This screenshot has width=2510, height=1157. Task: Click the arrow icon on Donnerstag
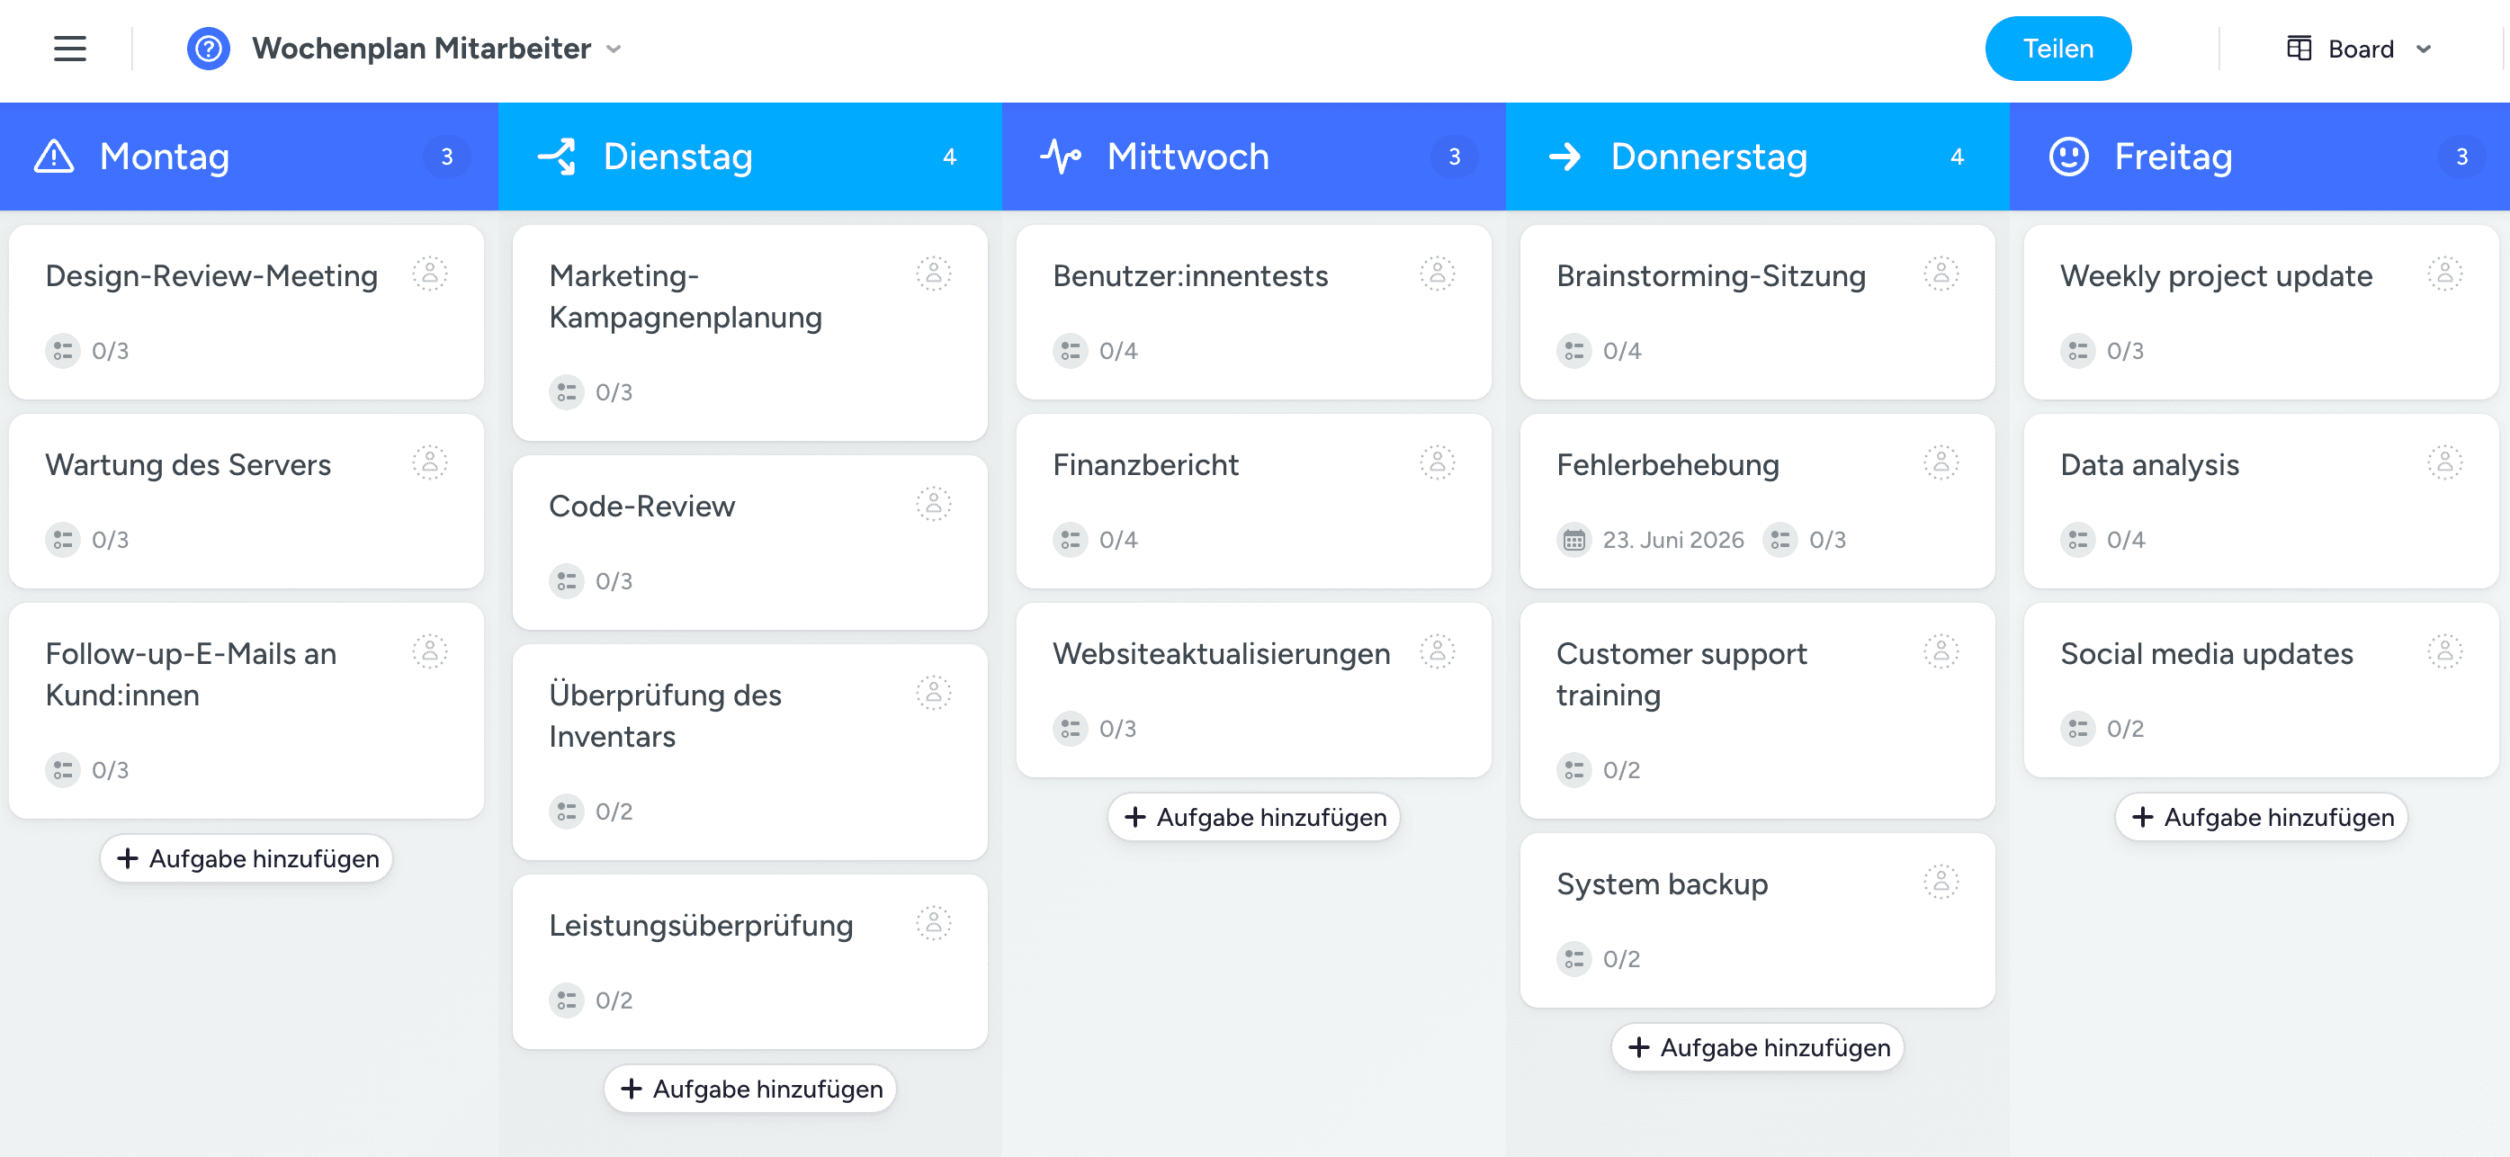1564,157
